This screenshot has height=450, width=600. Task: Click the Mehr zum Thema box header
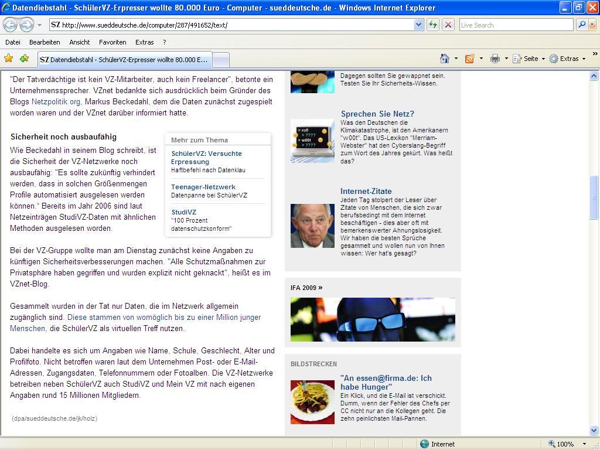[199, 140]
